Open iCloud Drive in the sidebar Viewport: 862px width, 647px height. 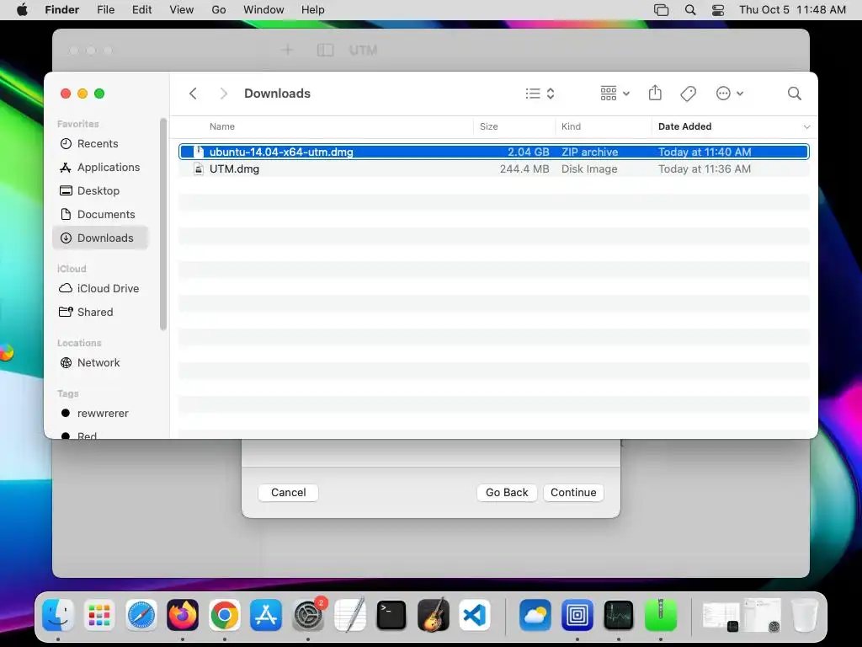101,288
